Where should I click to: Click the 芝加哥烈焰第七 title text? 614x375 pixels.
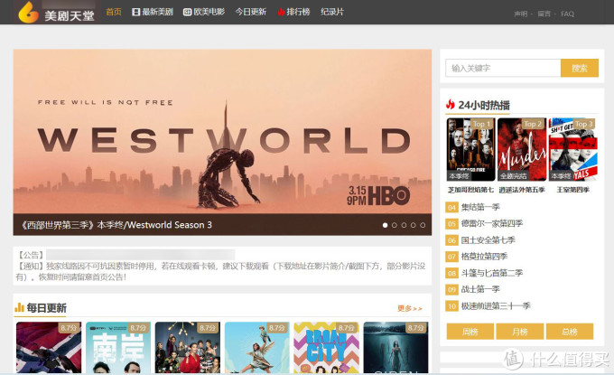click(x=471, y=190)
